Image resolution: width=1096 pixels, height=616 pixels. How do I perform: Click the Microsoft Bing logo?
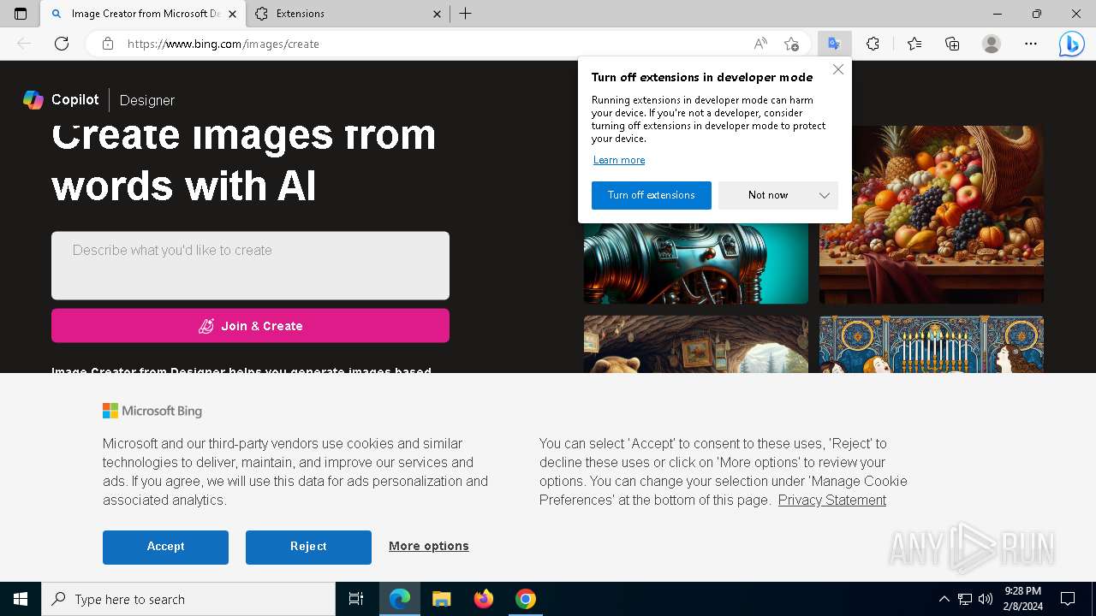(152, 411)
